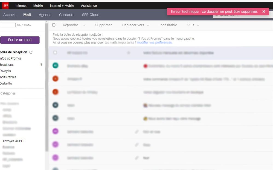Click Écrire un mail button
273x170 pixels.
[x=20, y=40]
